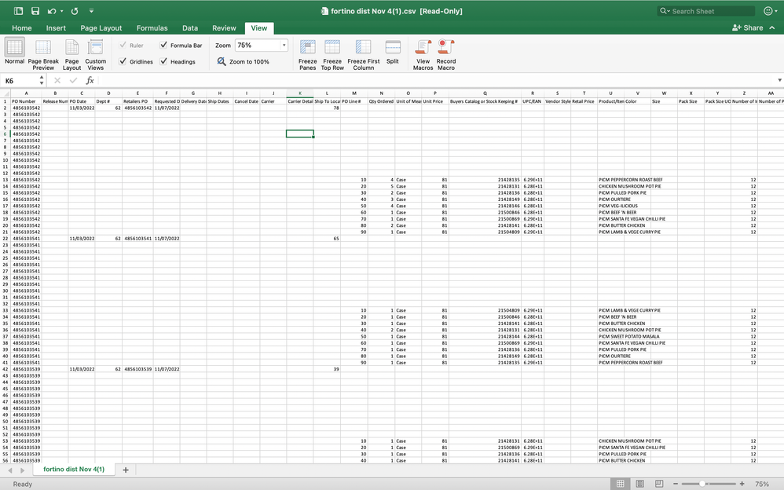The image size is (784, 490).
Task: Switch to Normal view in the ribbon
Action: pos(14,52)
